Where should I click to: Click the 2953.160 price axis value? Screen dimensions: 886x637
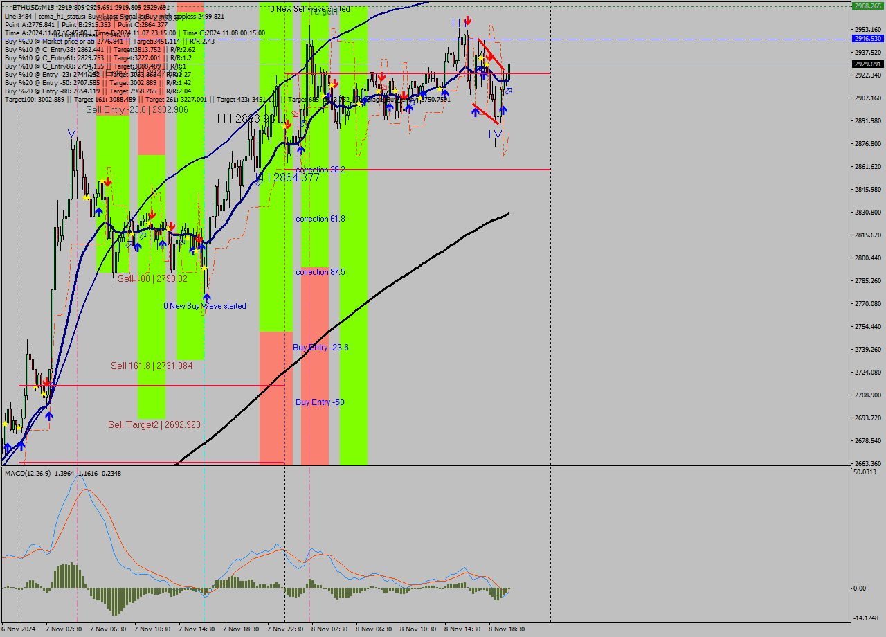point(867,29)
